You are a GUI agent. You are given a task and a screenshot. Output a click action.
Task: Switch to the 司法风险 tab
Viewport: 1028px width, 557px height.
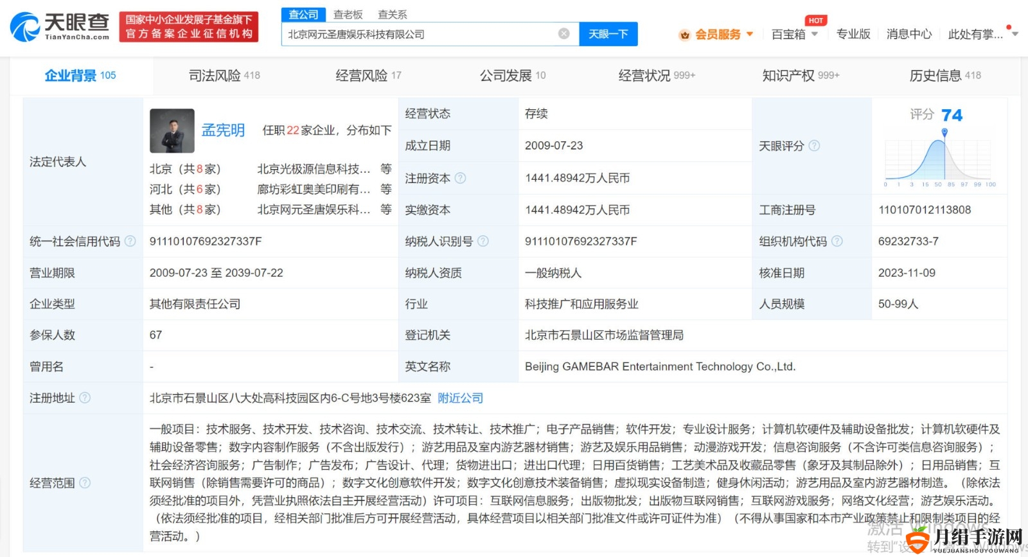click(x=224, y=76)
